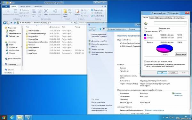This screenshot has width=192, height=120.
Task: Open Изображения library in the sidebar
Action: [x=13, y=50]
